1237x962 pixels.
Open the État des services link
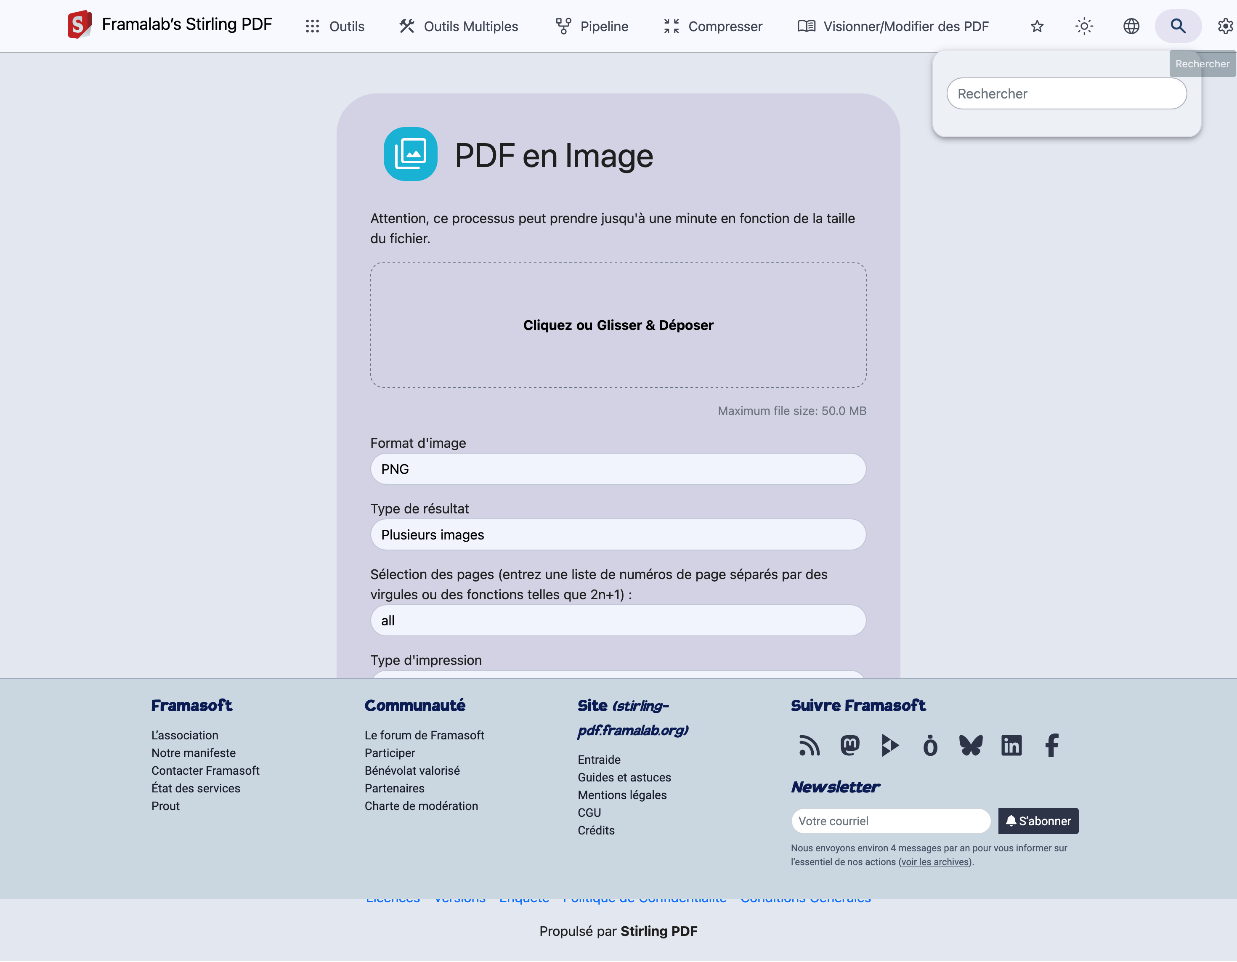pos(195,788)
